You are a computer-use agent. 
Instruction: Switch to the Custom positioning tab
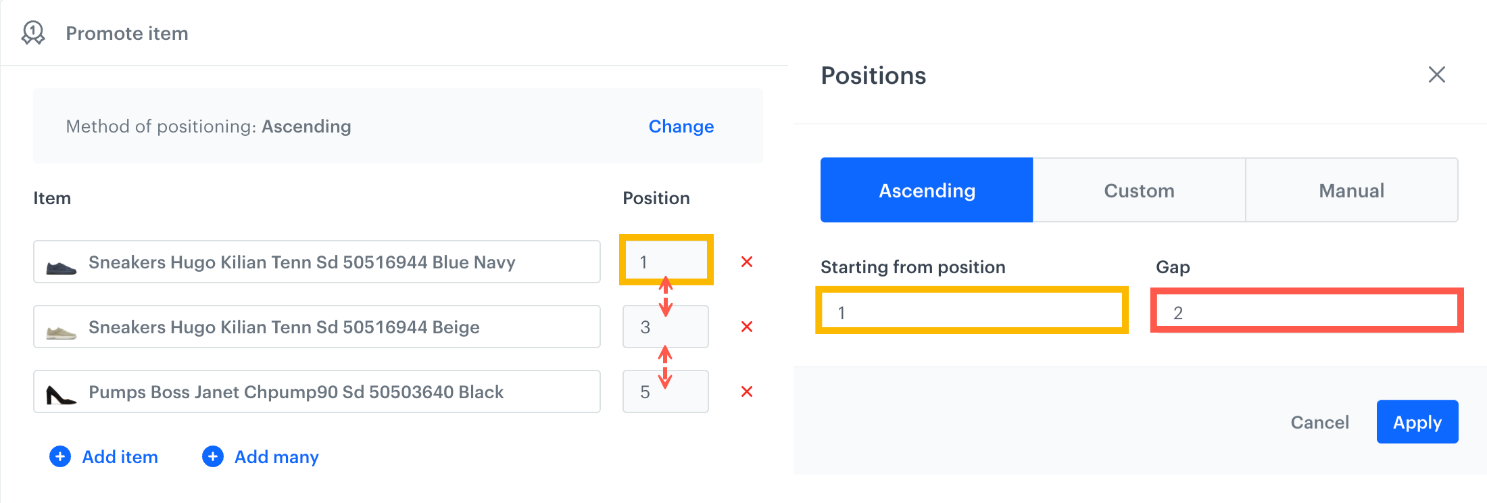(x=1139, y=190)
